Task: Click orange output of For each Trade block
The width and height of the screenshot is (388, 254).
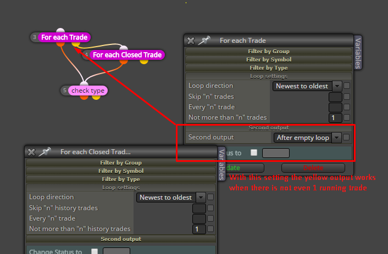Action: tap(60, 44)
